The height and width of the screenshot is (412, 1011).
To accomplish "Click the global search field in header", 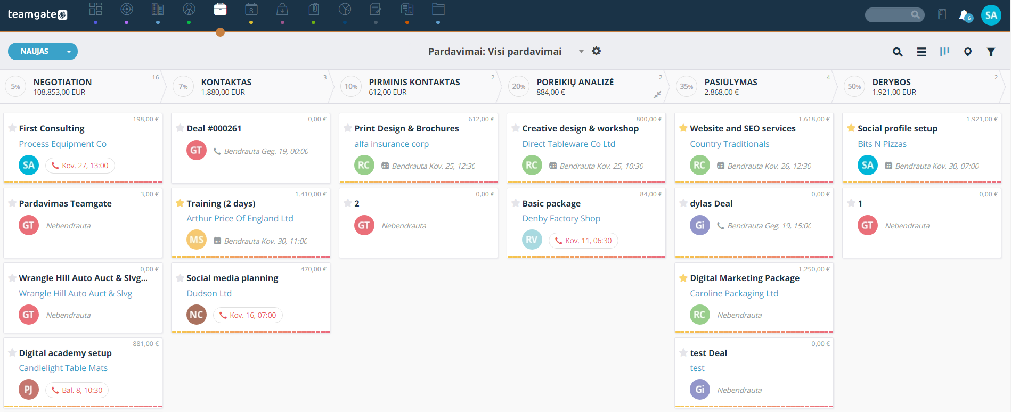I will click(x=894, y=15).
